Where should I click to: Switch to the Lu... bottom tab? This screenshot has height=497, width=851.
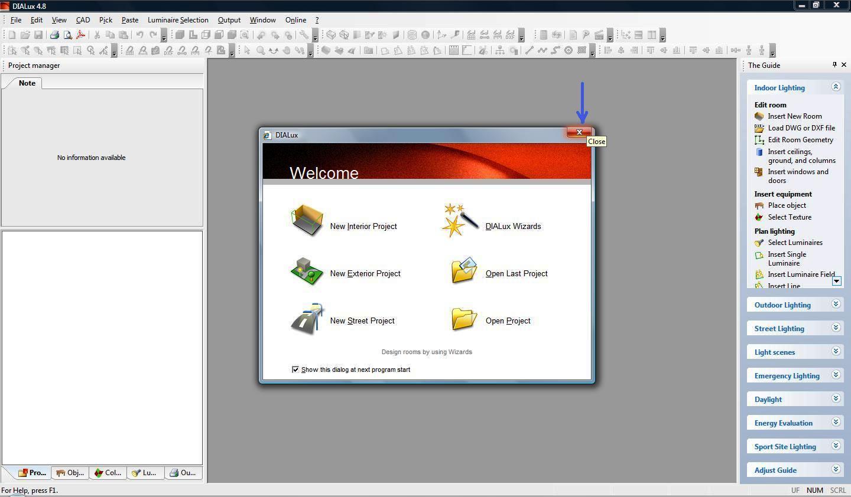(x=144, y=473)
